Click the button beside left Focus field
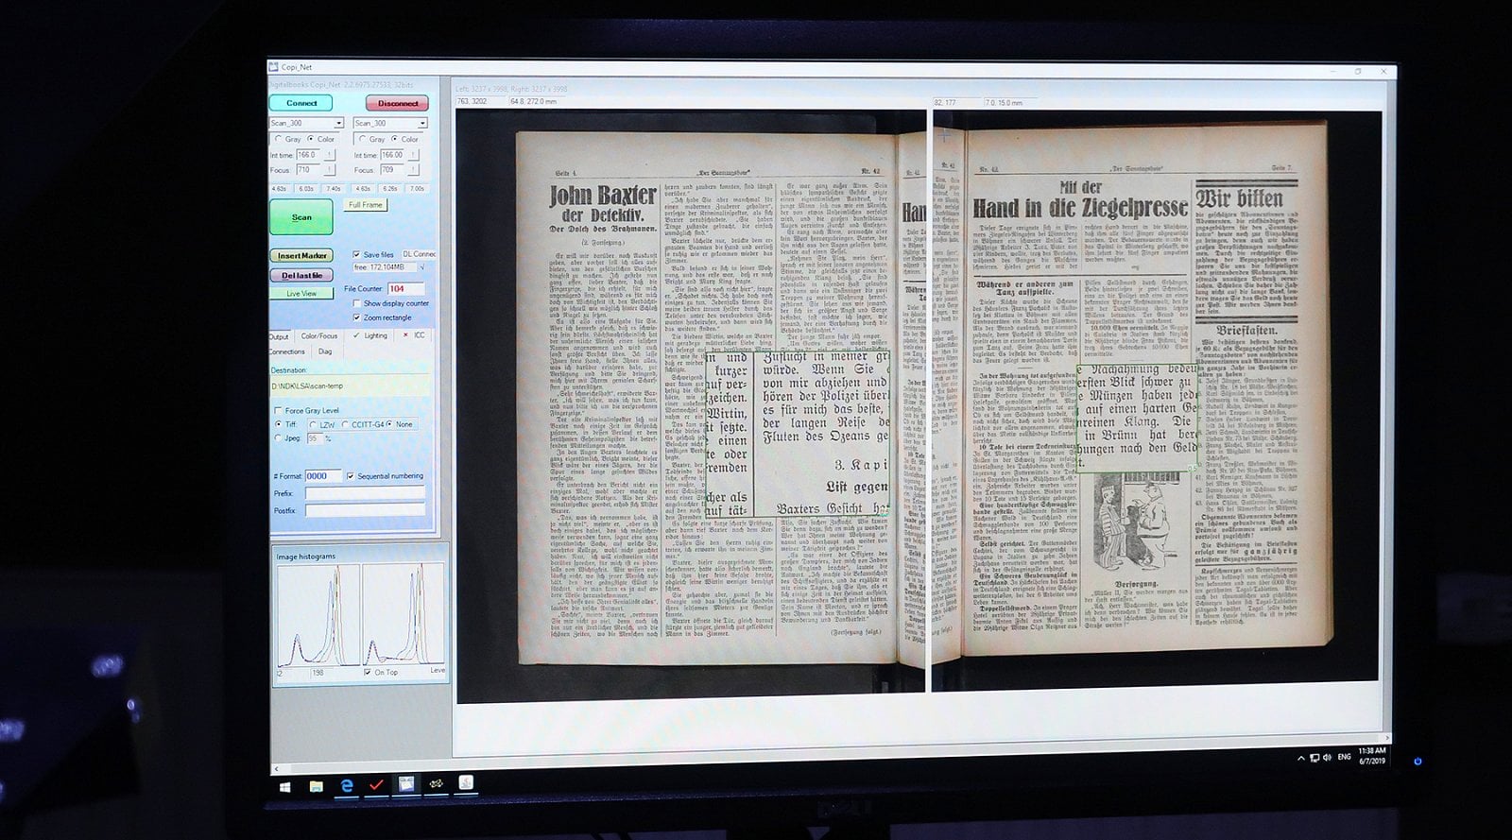 click(x=330, y=170)
